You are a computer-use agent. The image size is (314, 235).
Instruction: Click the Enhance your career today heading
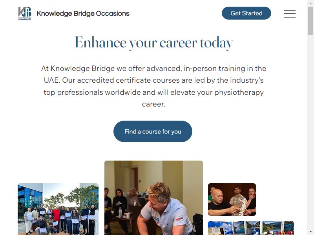154,43
